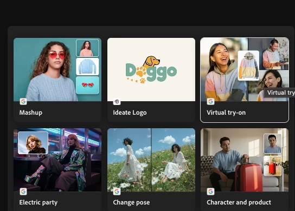295x211 pixels.
Task: Select the Ideate Logo title text
Action: [130, 113]
